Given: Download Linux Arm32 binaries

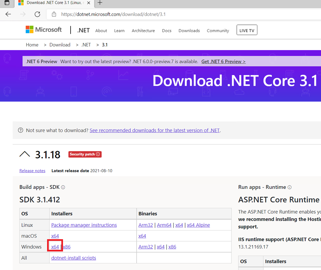Looking at the screenshot, I should 146,225.
